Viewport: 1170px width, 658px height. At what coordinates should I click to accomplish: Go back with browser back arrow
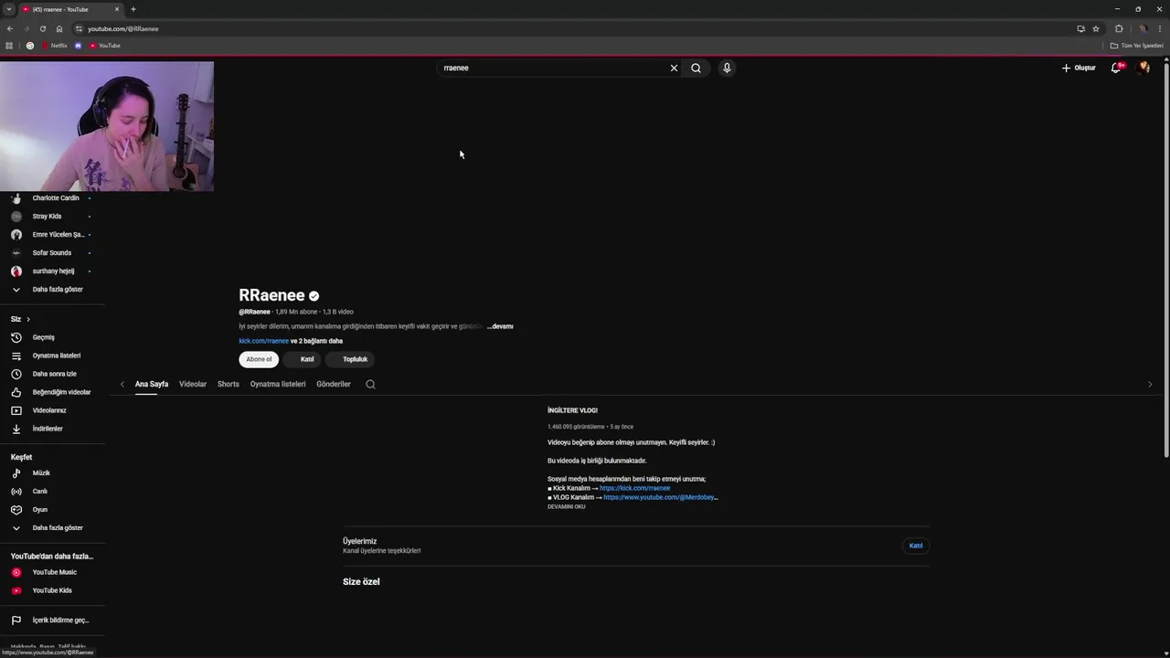click(x=10, y=28)
